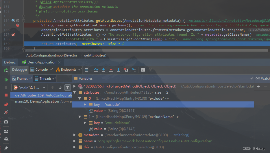Screen dimensions: 270x153
Task: View breakpoints list
Action: pos(6,105)
